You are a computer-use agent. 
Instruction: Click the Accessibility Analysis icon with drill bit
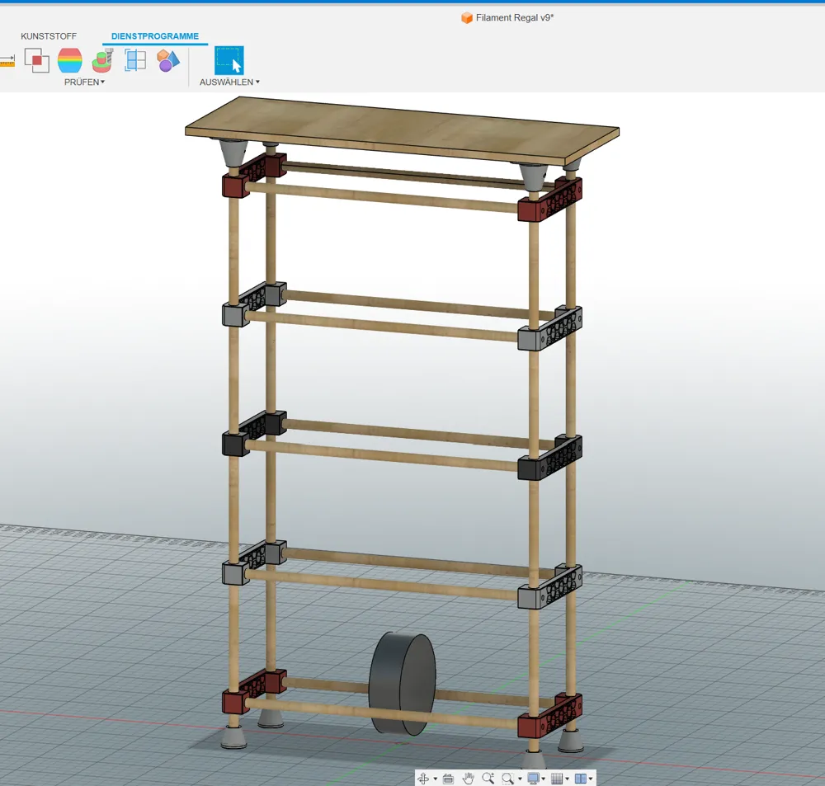point(102,60)
